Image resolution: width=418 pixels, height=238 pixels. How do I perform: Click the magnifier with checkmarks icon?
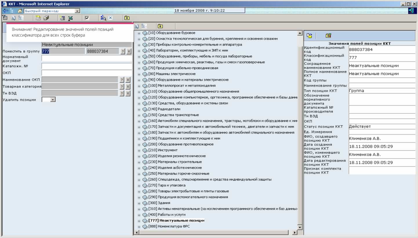coord(103,18)
